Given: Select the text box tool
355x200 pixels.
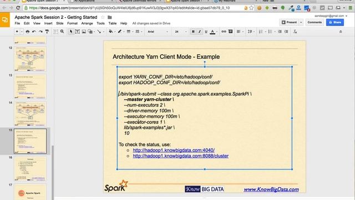Looking at the screenshot, I should [78, 32].
